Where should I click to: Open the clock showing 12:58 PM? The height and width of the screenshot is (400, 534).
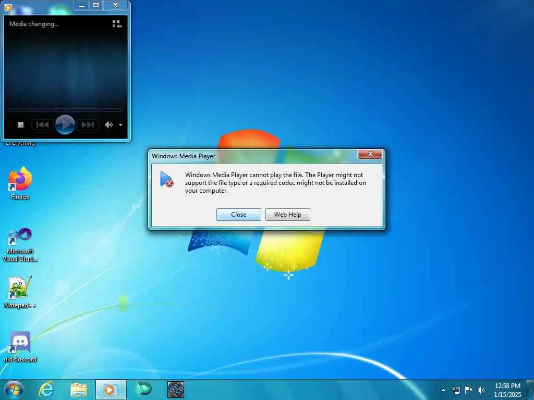507,390
